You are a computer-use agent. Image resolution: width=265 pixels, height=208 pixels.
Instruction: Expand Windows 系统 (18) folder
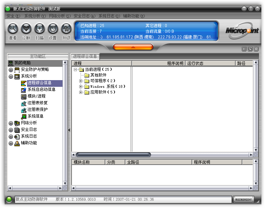pyautogui.click(x=81, y=86)
